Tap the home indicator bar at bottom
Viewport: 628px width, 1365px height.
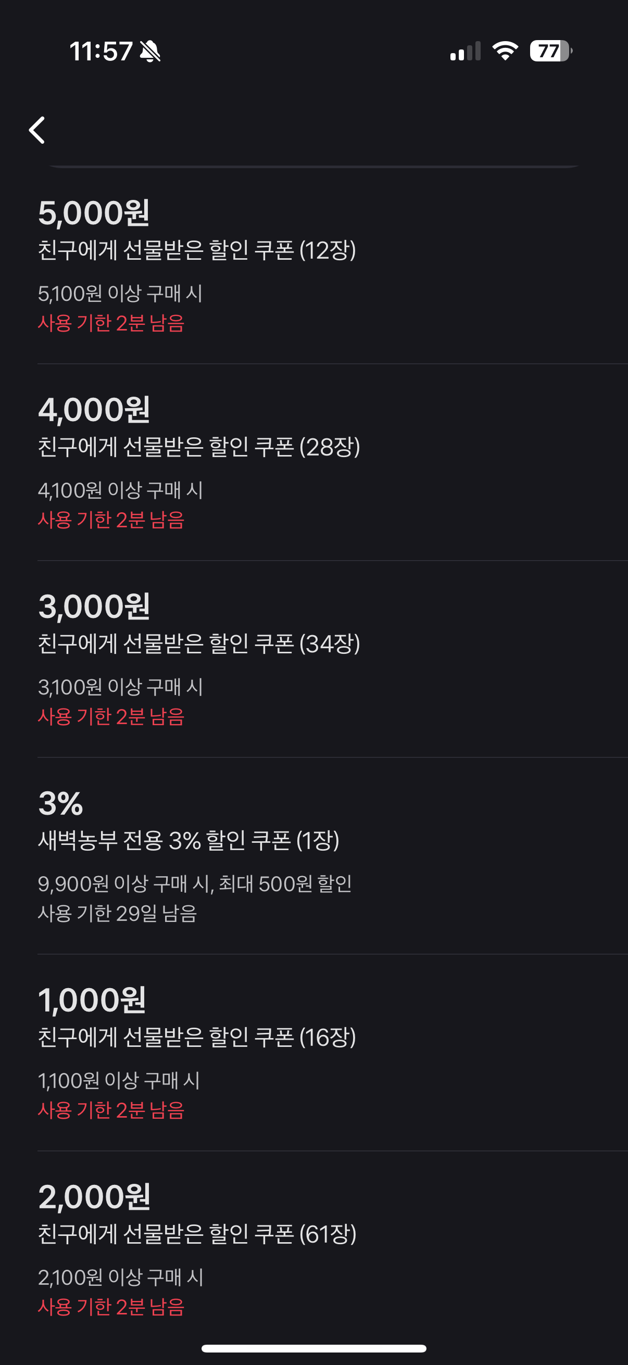pos(313,1348)
